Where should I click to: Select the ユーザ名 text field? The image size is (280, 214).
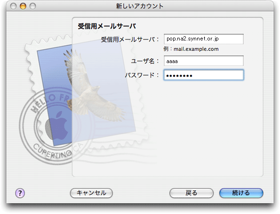pyautogui.click(x=204, y=61)
